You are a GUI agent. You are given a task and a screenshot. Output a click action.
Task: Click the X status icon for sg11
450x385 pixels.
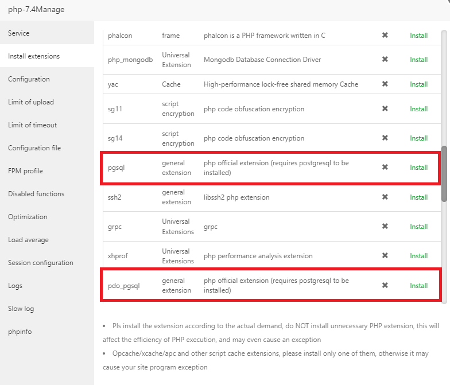coord(385,109)
